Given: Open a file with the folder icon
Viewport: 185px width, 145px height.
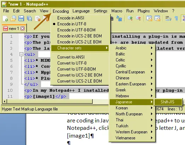Looking at the screenshot, I should 13,18.
